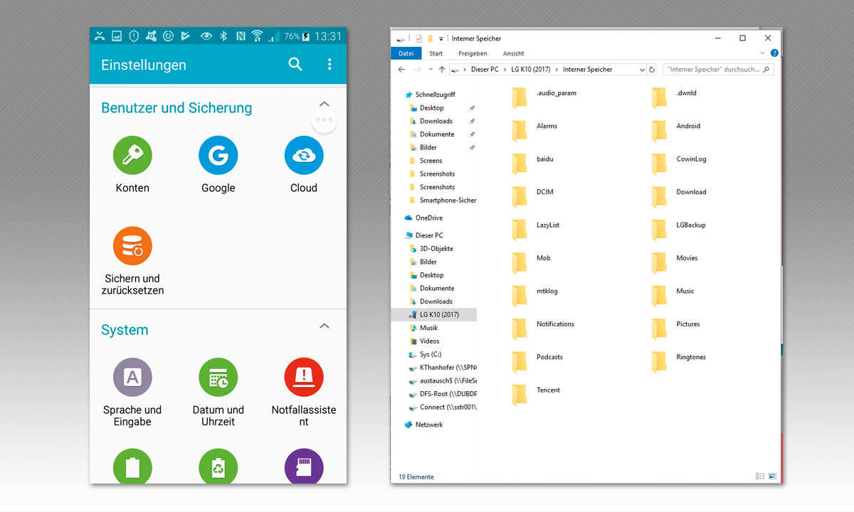The image size is (854, 512).
Task: Open the Konten key icon in settings
Action: point(132,155)
